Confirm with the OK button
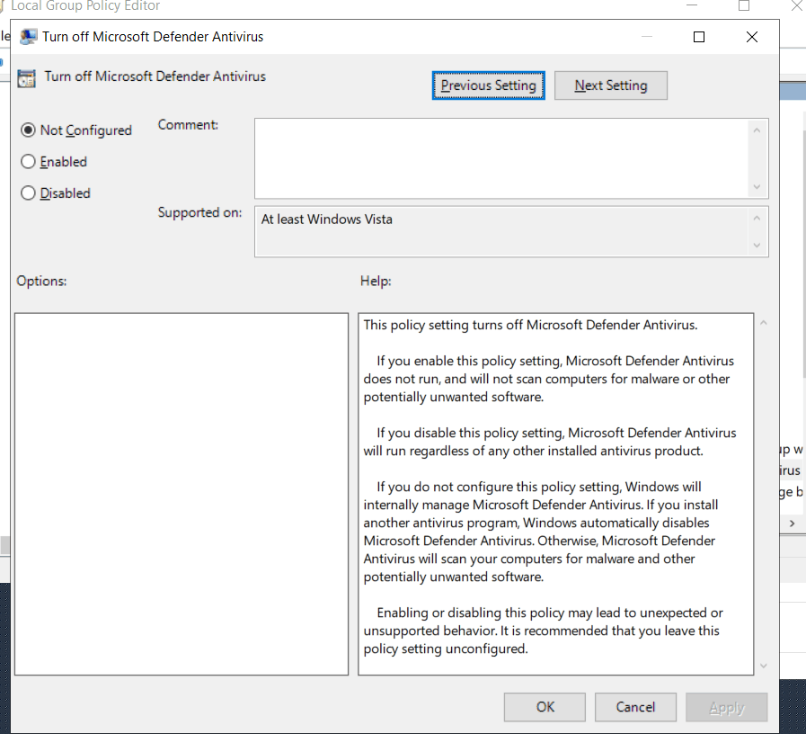Image resolution: width=806 pixels, height=734 pixels. click(545, 707)
